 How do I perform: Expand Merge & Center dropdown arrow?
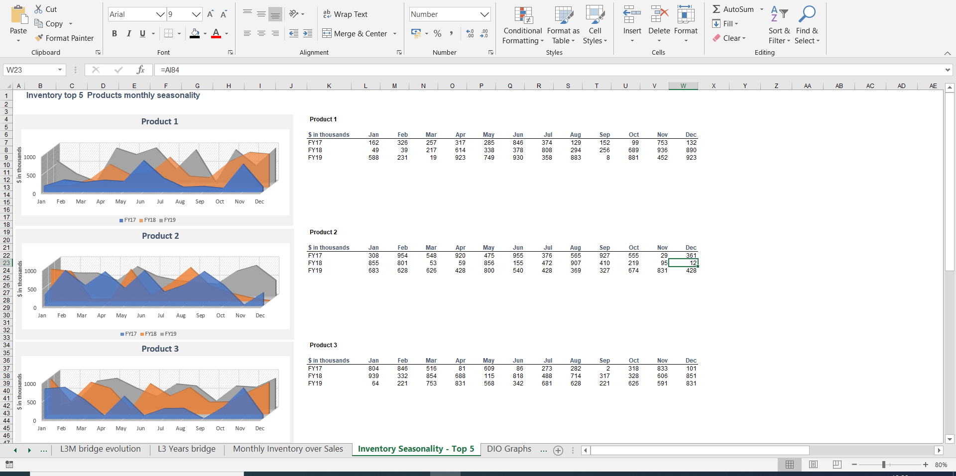point(395,33)
